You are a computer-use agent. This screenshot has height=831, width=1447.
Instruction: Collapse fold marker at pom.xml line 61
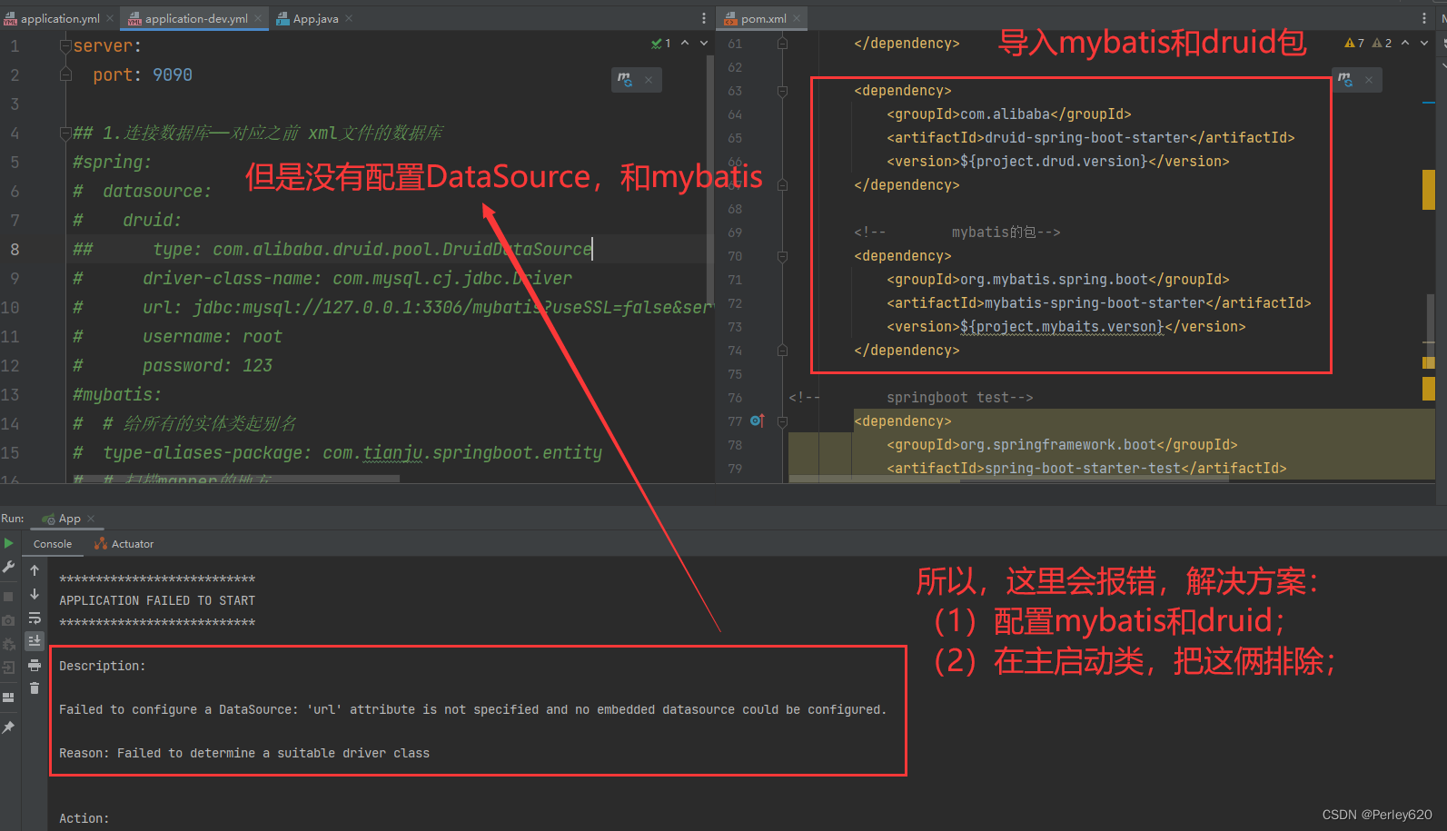[x=782, y=43]
